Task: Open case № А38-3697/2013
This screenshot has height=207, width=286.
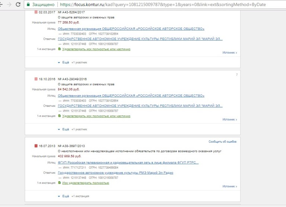Action: tap(71, 146)
